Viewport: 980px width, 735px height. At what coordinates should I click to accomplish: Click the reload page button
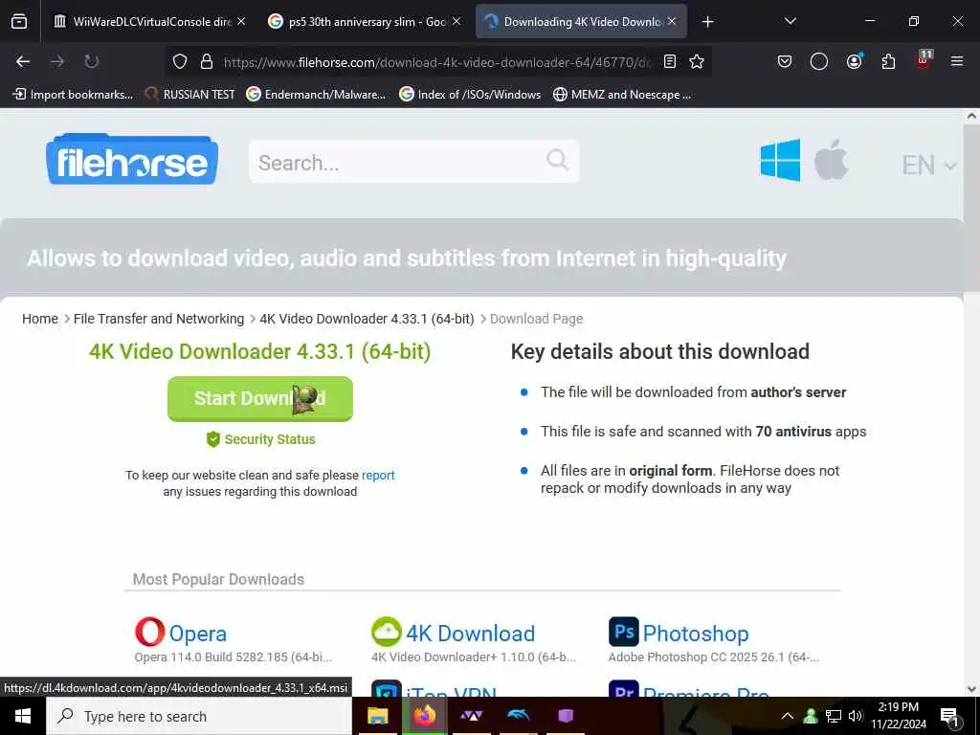pyautogui.click(x=91, y=61)
